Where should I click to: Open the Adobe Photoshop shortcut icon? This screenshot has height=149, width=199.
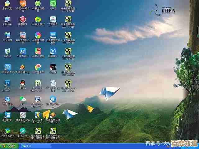(7, 83)
